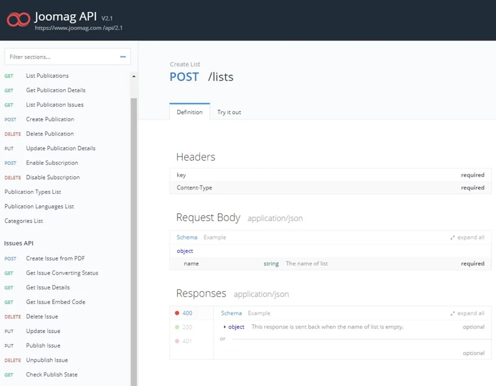The width and height of the screenshot is (496, 386).
Task: Click the V2.1 version label
Action: click(107, 18)
